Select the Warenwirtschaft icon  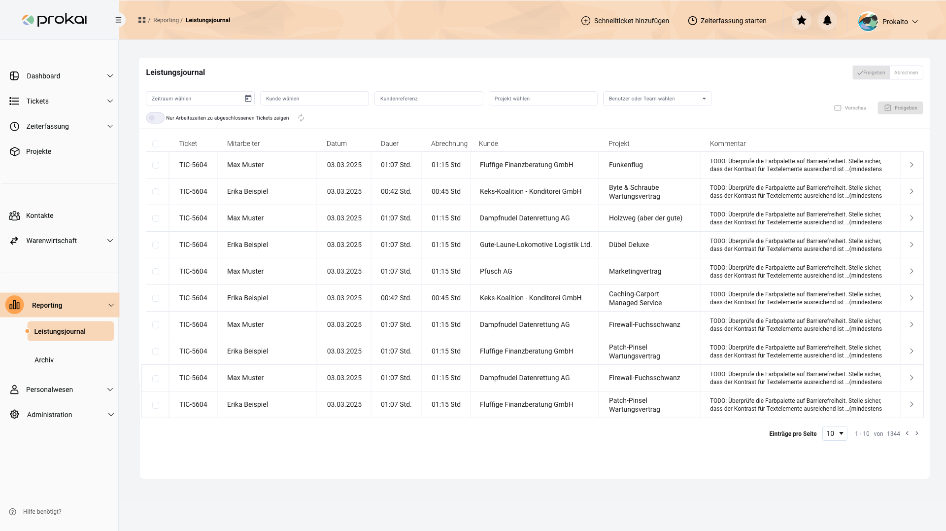13,241
